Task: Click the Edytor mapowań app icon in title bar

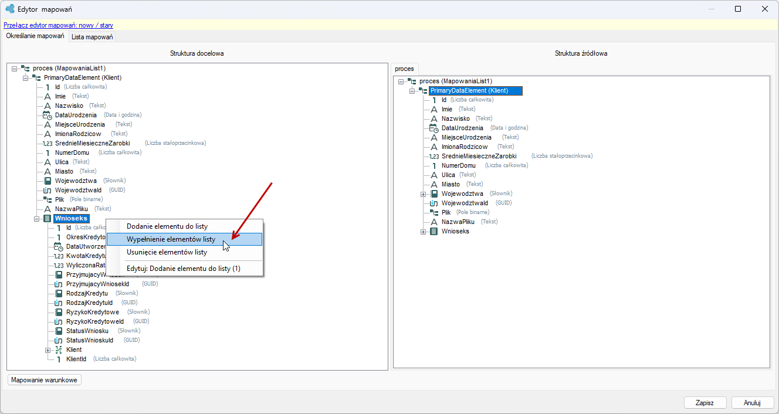Action: 10,9
